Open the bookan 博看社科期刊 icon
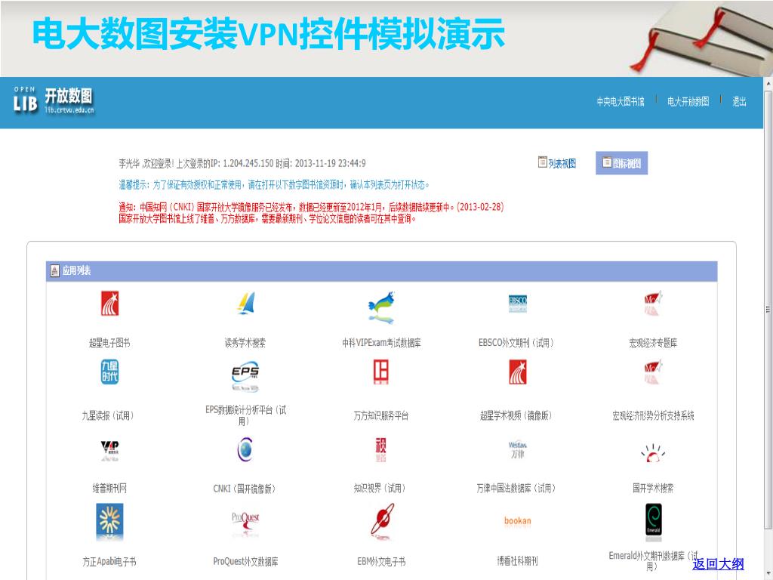The width and height of the screenshot is (773, 580). click(518, 521)
